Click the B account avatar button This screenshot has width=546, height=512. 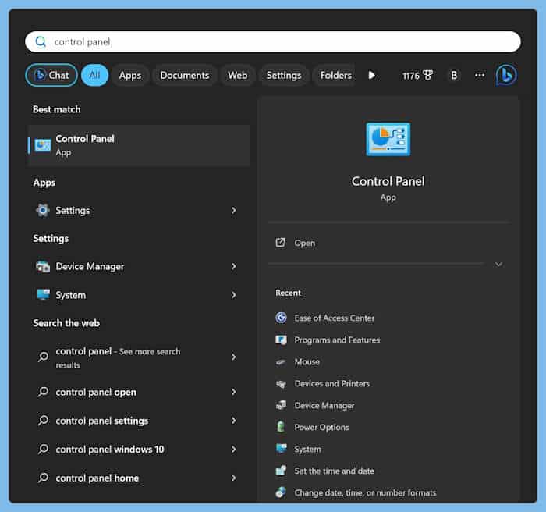click(454, 75)
